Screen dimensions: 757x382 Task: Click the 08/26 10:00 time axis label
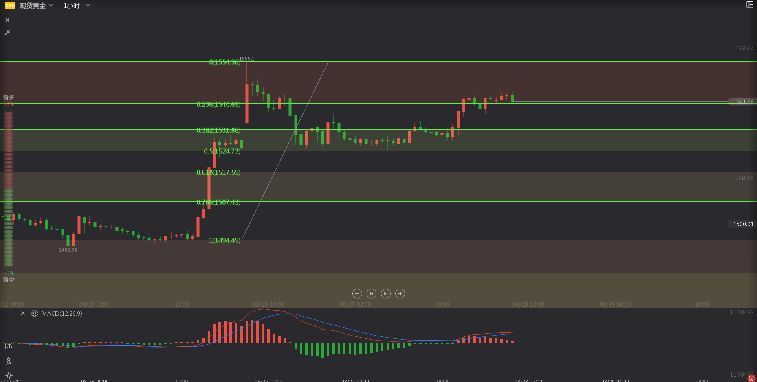(268, 304)
